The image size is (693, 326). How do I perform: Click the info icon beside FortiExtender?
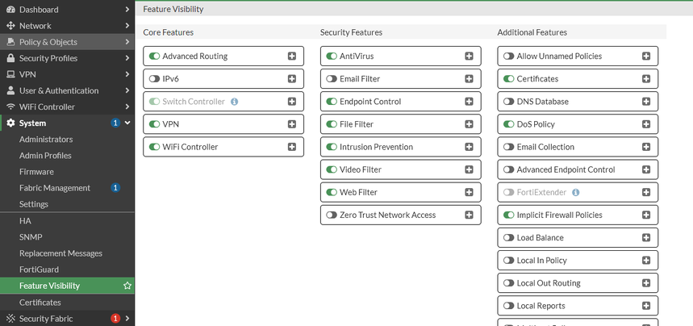(575, 192)
